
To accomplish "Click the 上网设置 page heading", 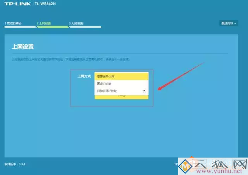I will (x=22, y=47).
